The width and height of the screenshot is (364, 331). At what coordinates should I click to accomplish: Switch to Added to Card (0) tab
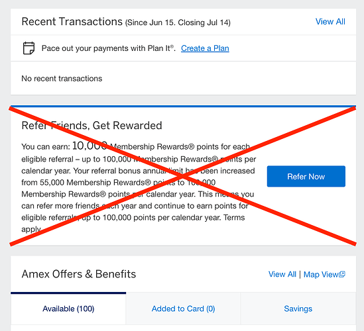pyautogui.click(x=183, y=308)
